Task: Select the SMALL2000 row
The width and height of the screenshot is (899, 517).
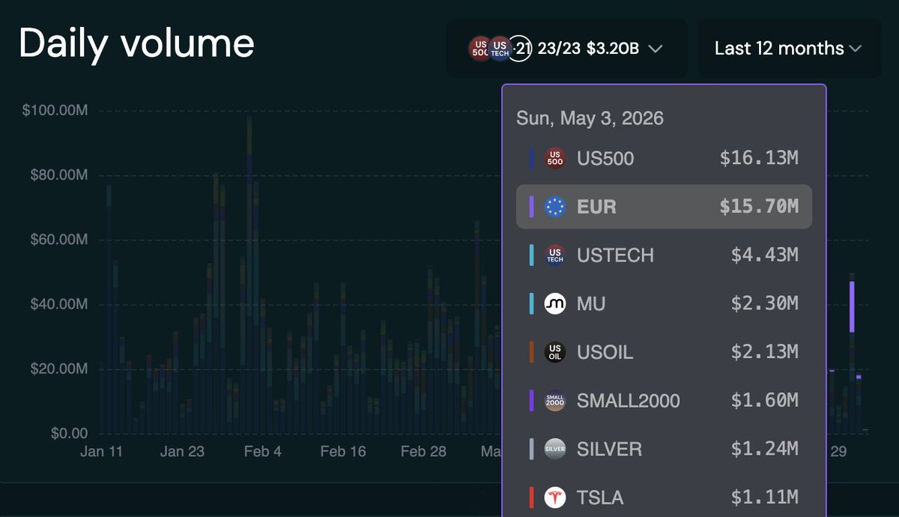Action: tap(664, 400)
